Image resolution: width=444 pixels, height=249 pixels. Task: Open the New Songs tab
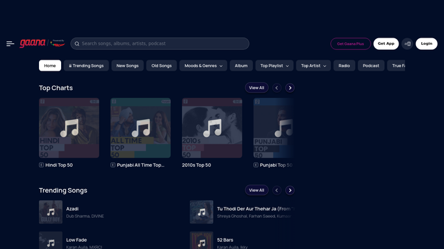[x=127, y=65]
